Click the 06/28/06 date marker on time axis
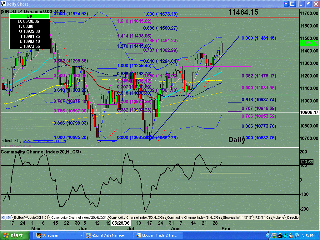The image size is (320, 240). coord(121,223)
